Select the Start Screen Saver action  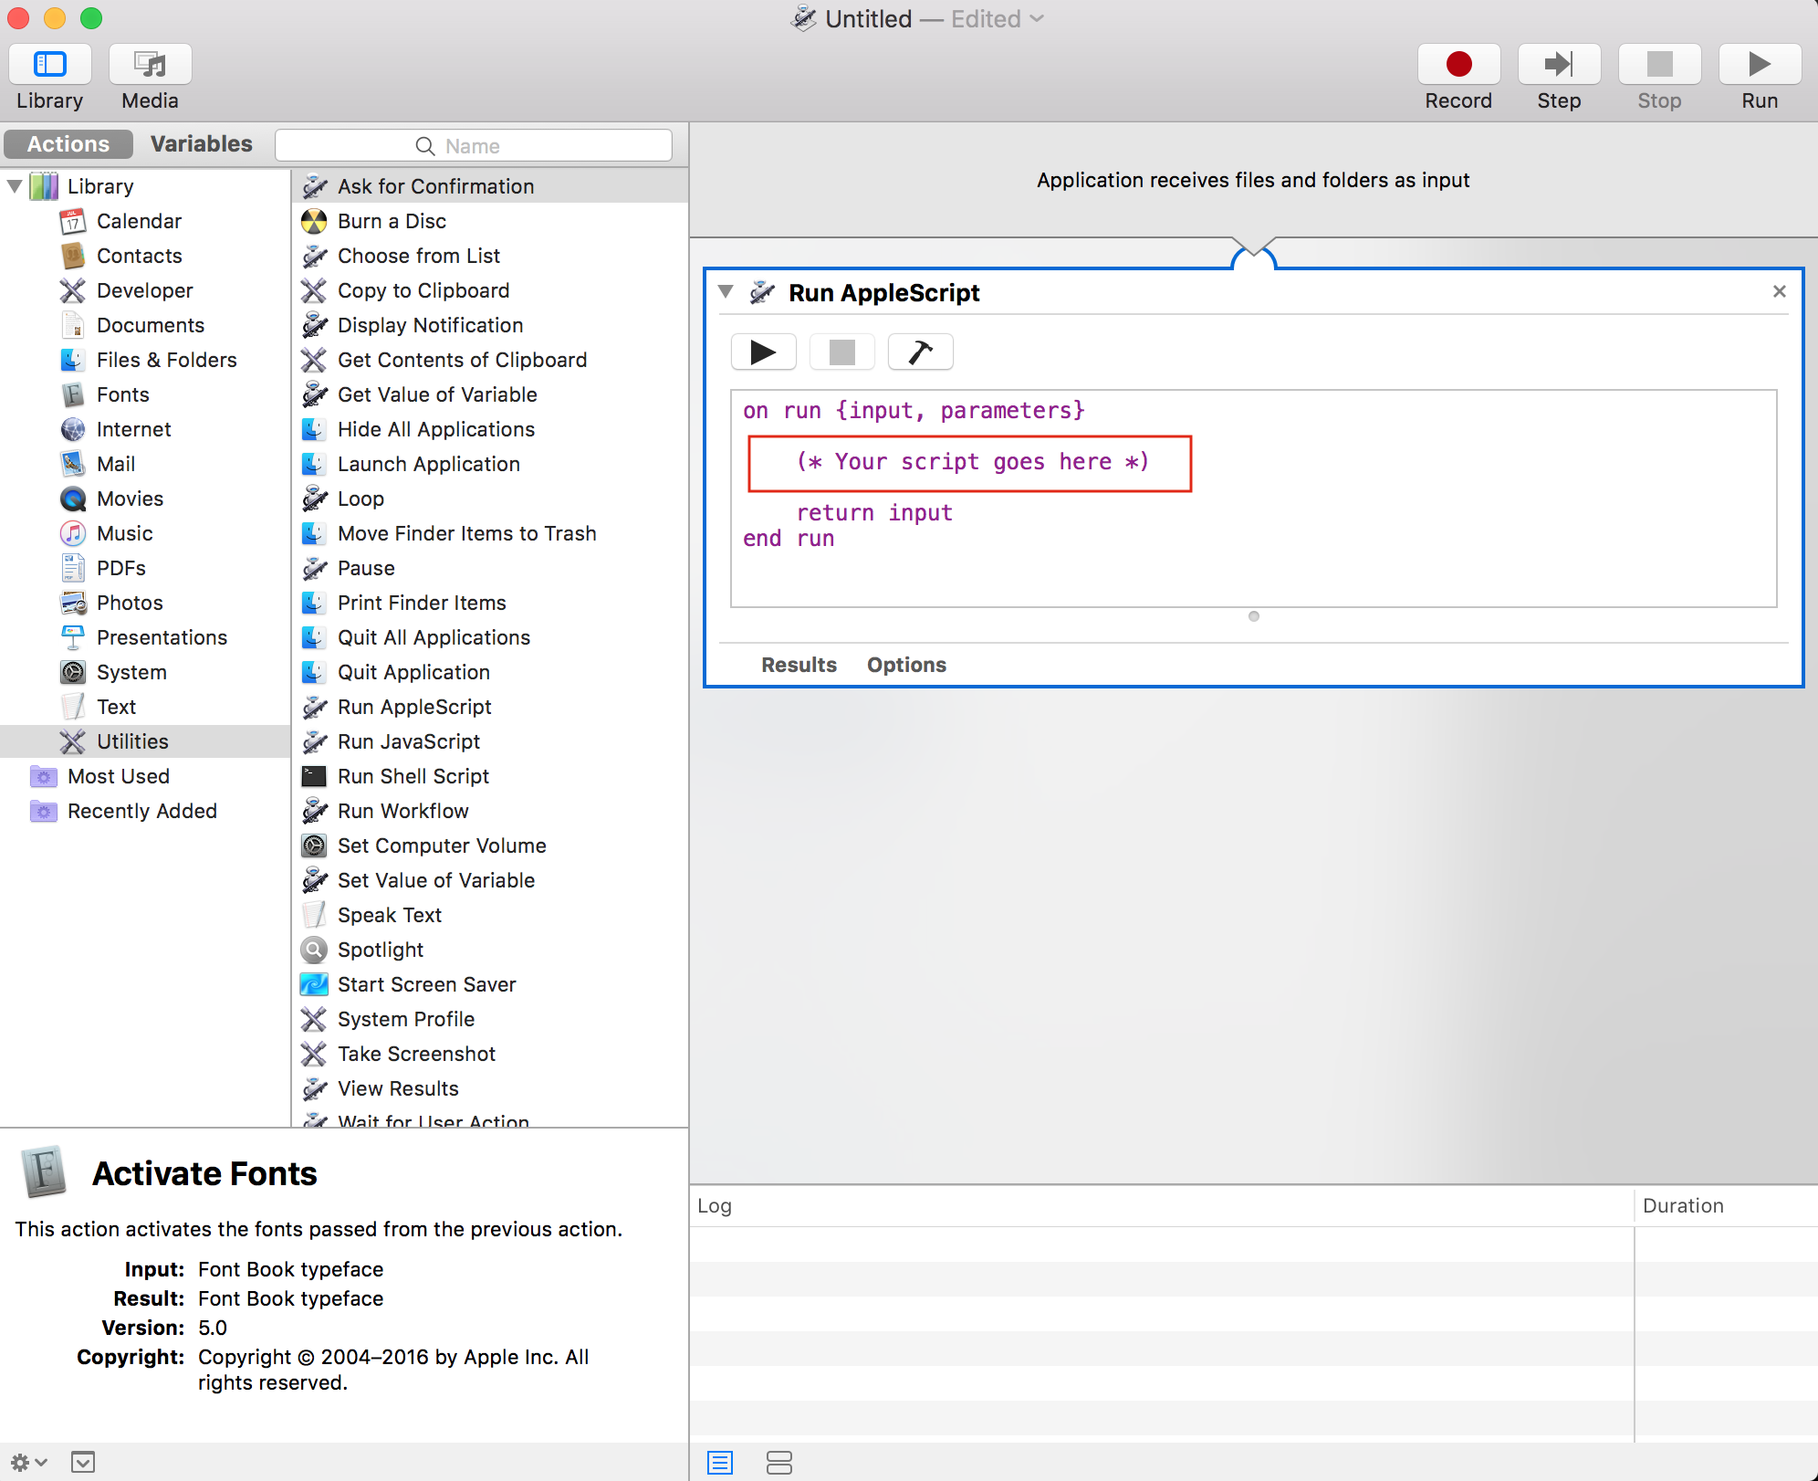490,984
